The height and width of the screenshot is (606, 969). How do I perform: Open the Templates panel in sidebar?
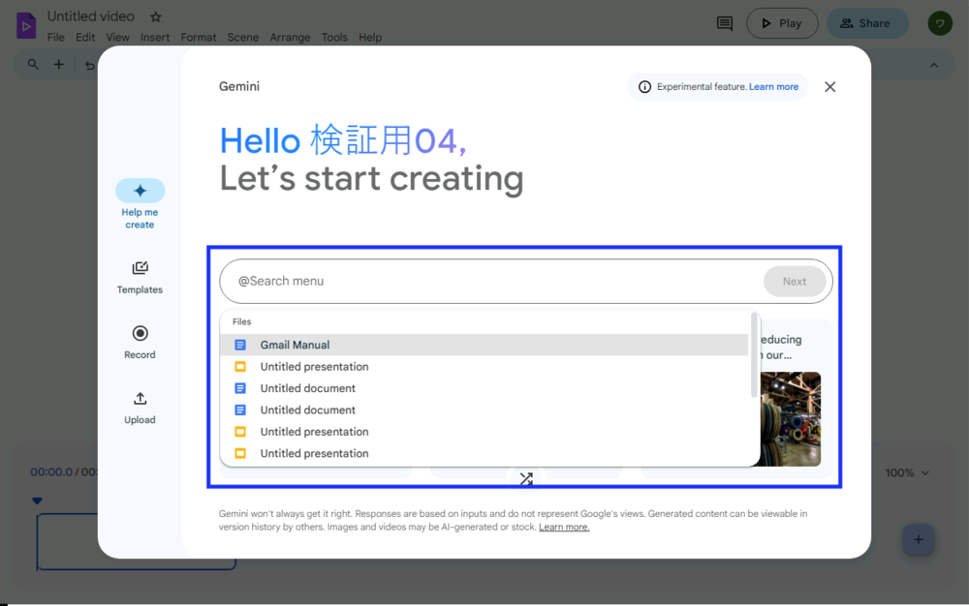coord(140,268)
